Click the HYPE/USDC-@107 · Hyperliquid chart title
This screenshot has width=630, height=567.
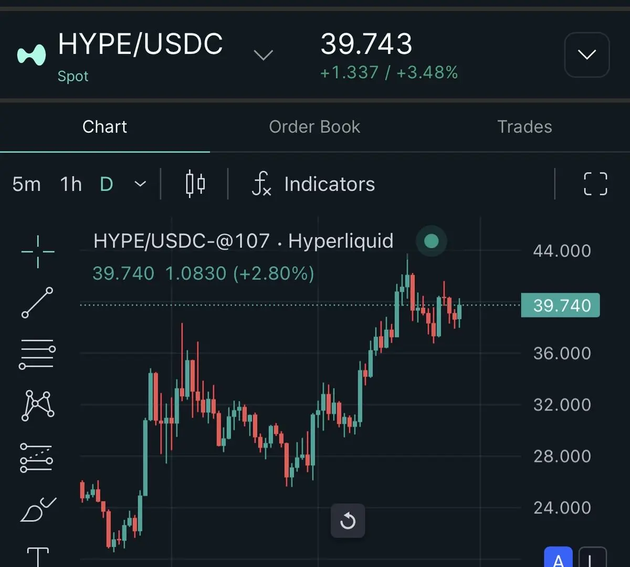tap(244, 241)
